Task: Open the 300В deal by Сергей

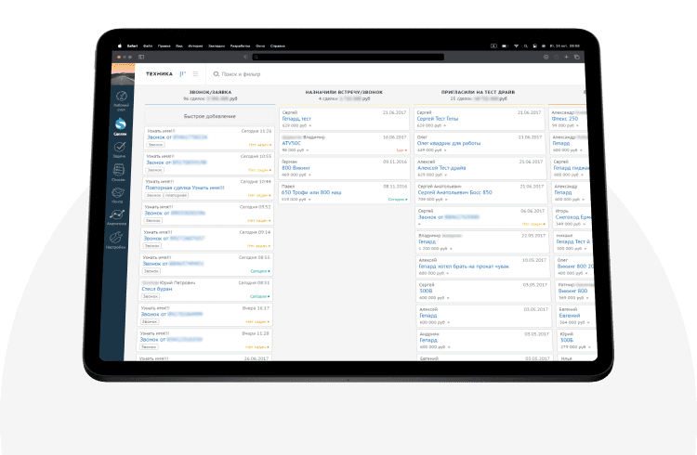Action: coord(426,291)
